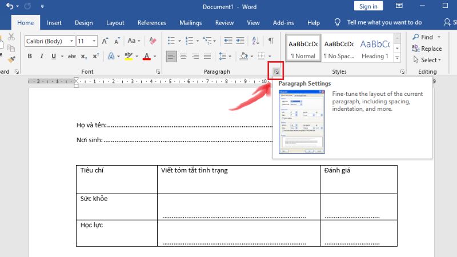The height and width of the screenshot is (257, 457).
Task: Open the Calibri (Body) font name dropdown
Action: tap(71, 41)
